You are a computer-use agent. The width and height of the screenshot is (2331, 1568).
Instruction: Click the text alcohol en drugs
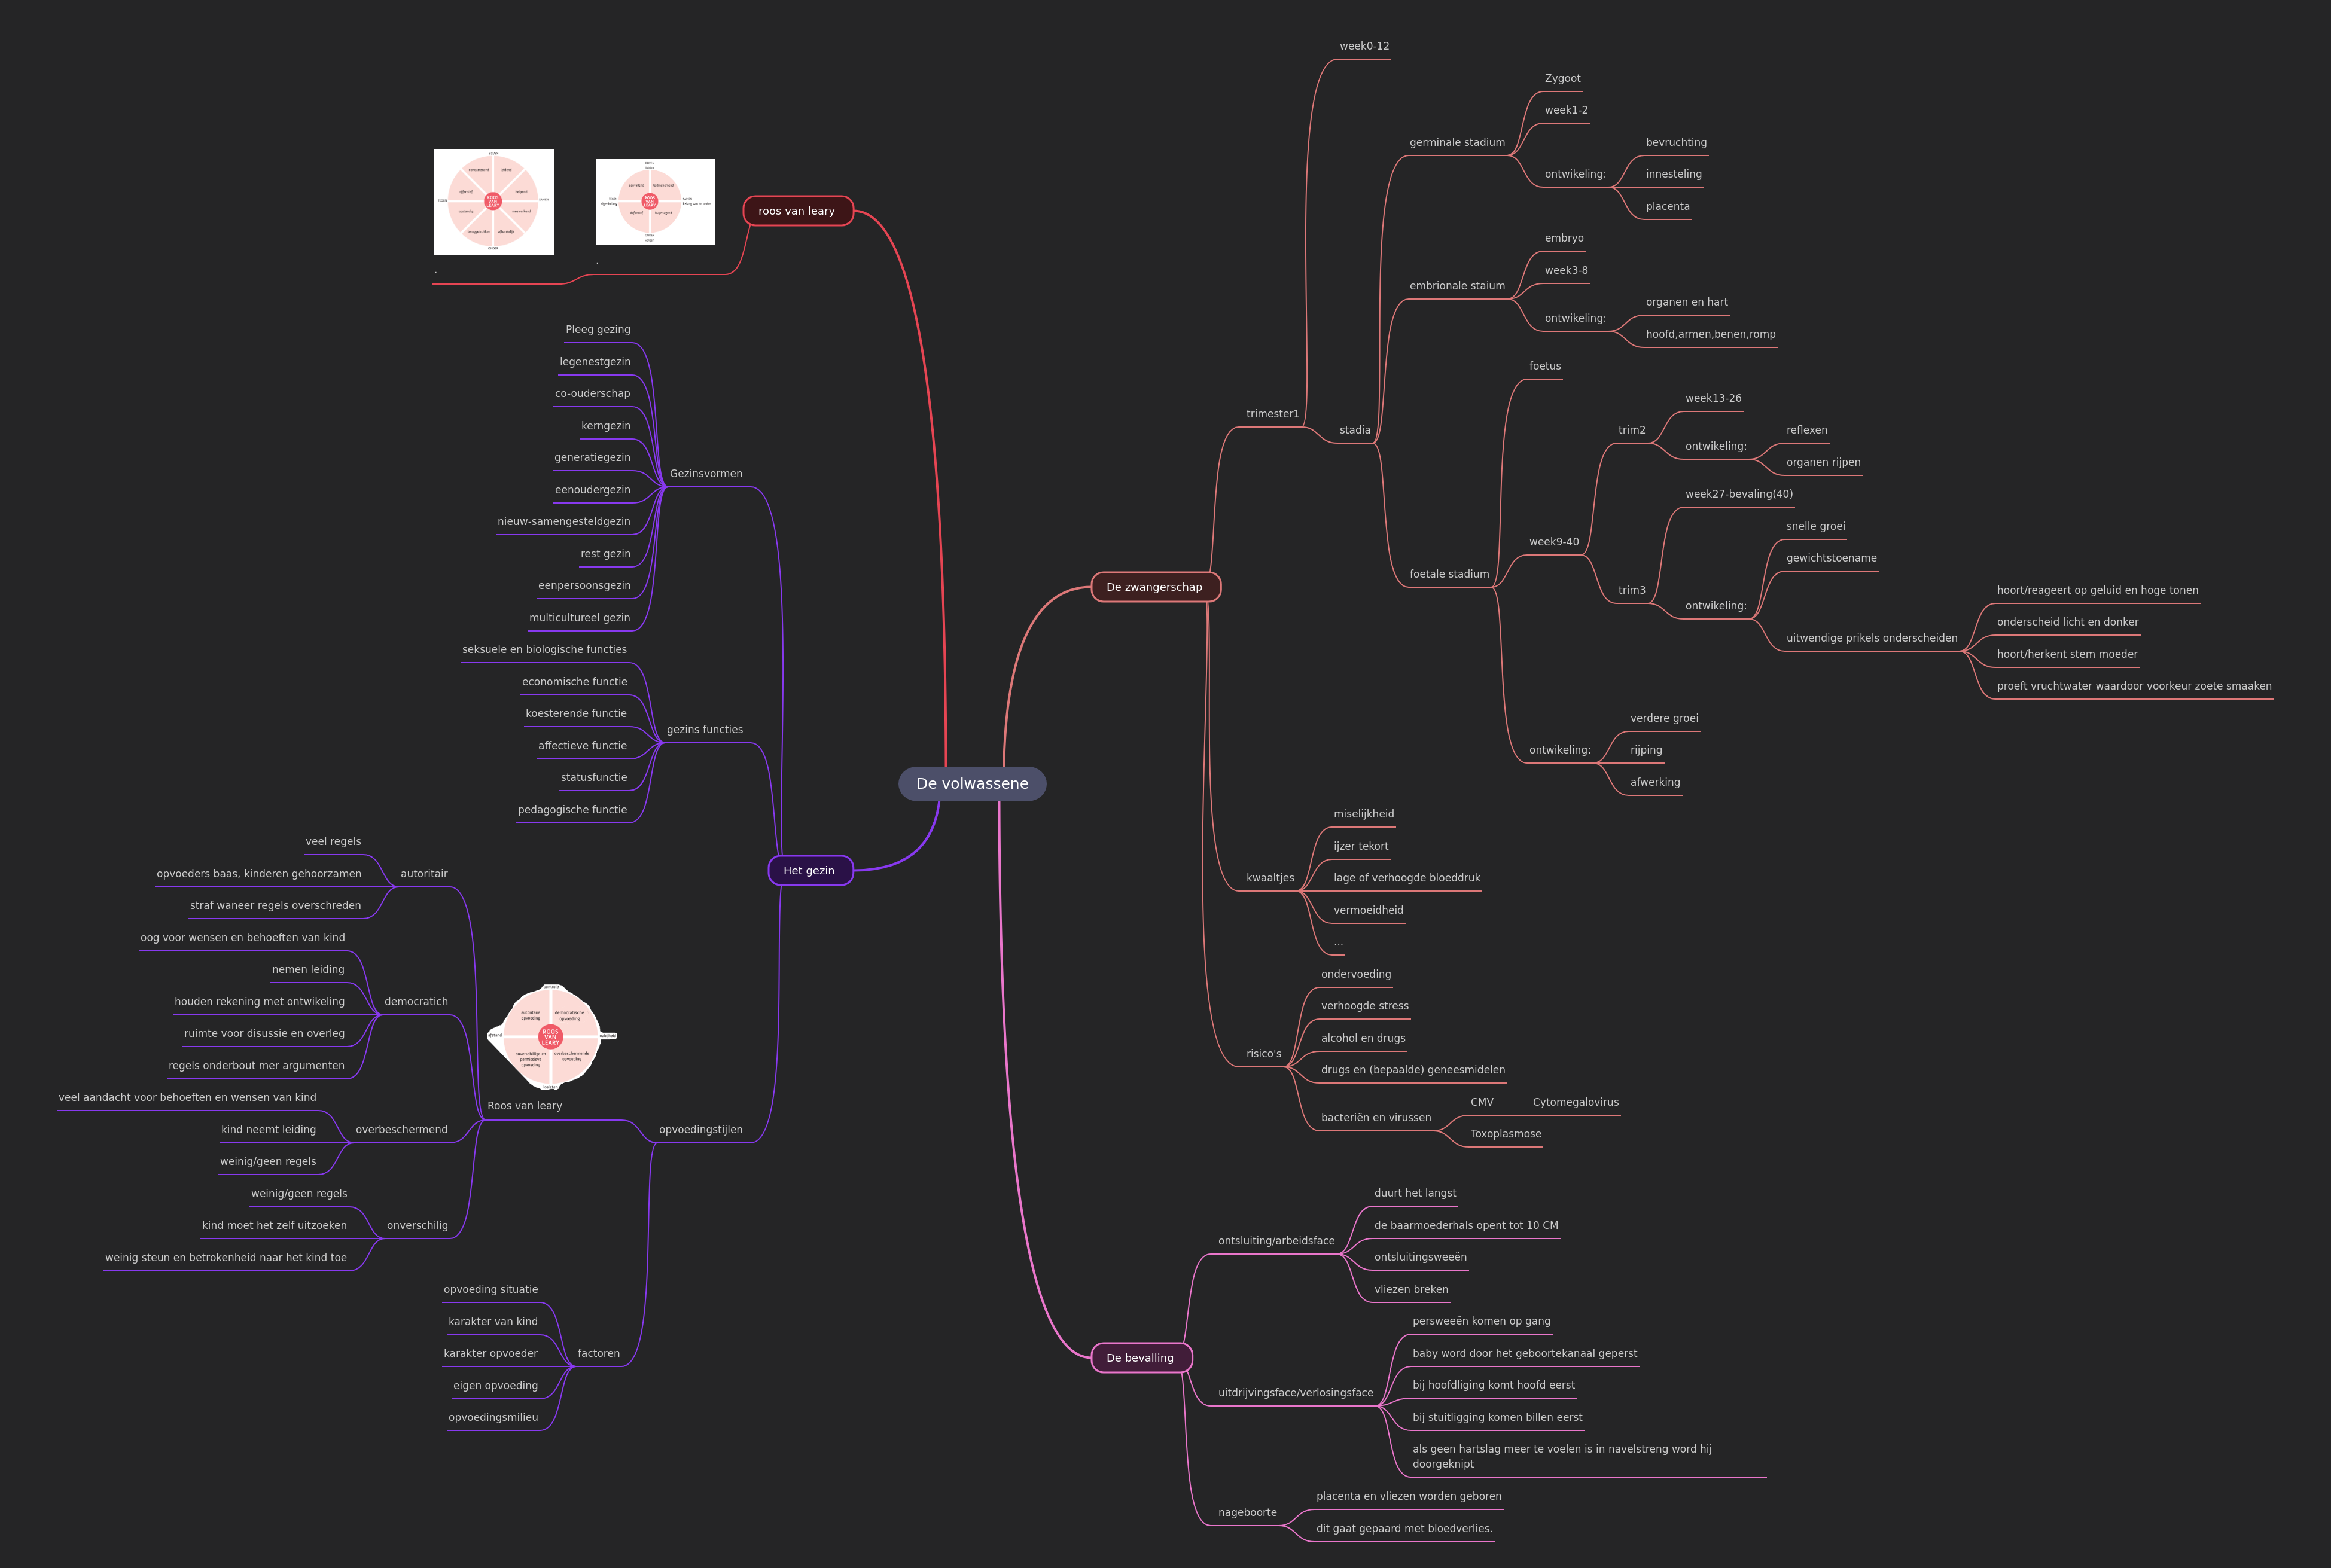[1363, 1038]
